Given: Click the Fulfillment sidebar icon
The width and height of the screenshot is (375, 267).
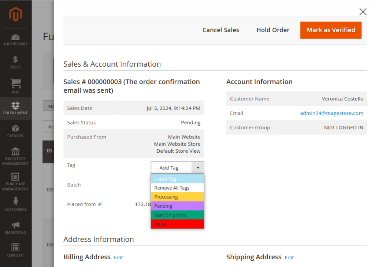Looking at the screenshot, I should coord(15,108).
